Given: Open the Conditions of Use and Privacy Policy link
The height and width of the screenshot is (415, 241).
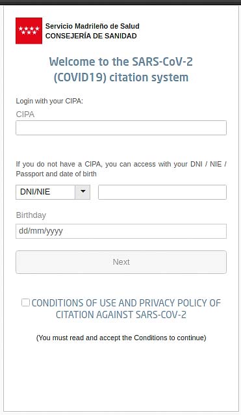Looking at the screenshot, I should (126, 308).
